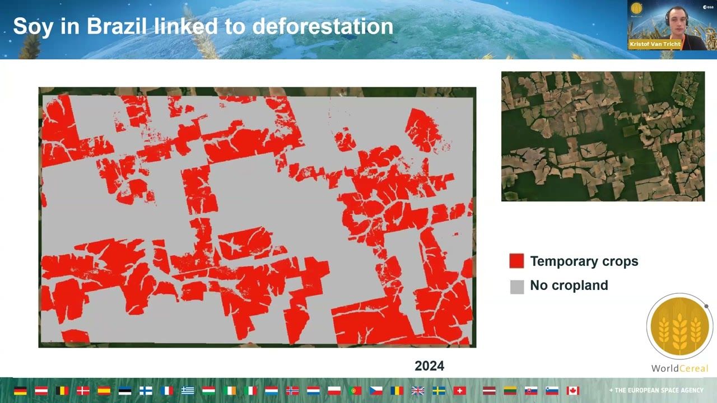717x403 pixels.
Task: Click the Canadian maple leaf flag
Action: (x=572, y=391)
